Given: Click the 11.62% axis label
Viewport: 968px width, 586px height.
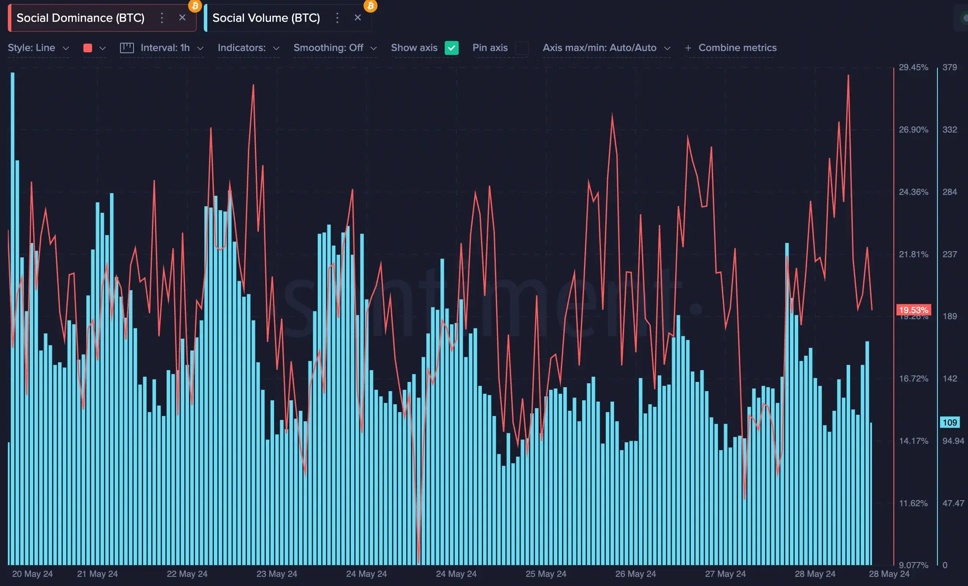Looking at the screenshot, I should point(913,503).
